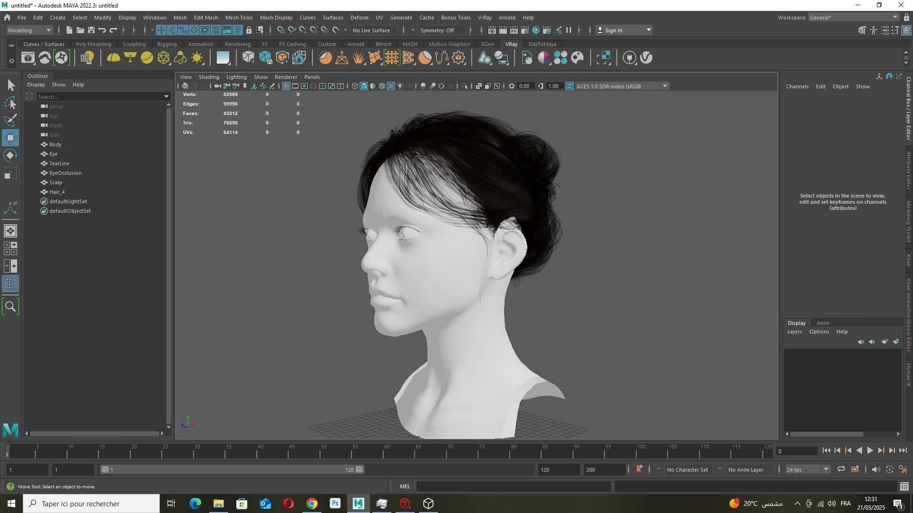This screenshot has width=913, height=513.
Task: Select the arrow Select tool in toolbox
Action: pos(10,85)
